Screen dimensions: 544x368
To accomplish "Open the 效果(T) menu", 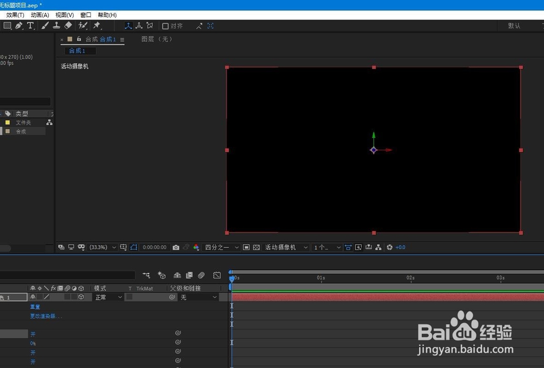I will [15, 15].
